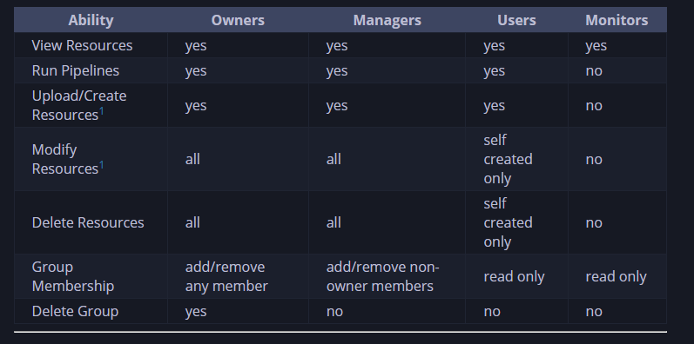Viewport: 694px width, 344px height.
Task: Select the Delete Resources row label
Action: coord(88,222)
